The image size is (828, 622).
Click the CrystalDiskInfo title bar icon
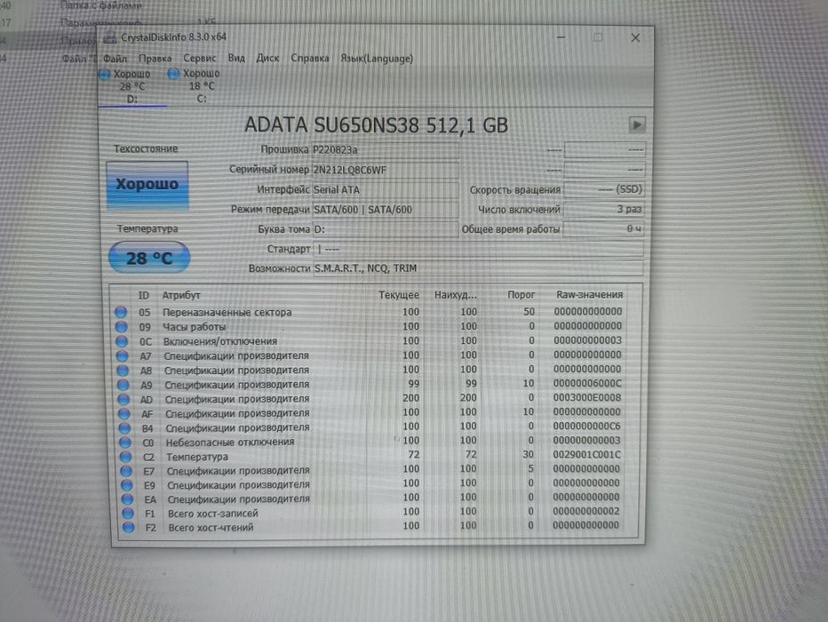click(110, 37)
